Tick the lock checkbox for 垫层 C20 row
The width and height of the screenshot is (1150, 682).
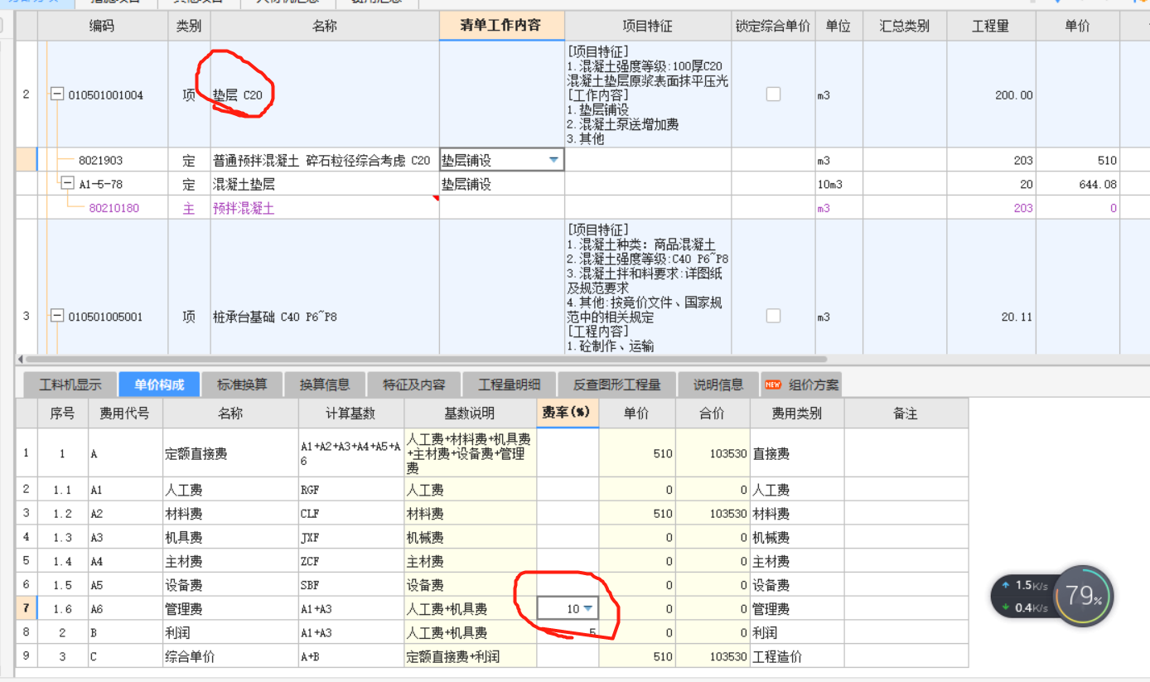point(773,94)
